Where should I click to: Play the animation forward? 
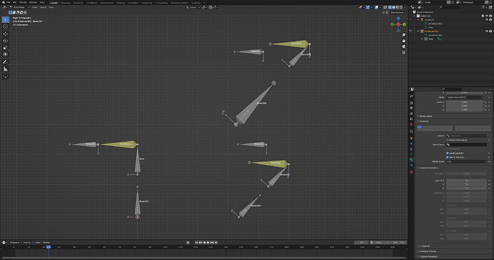(208, 242)
